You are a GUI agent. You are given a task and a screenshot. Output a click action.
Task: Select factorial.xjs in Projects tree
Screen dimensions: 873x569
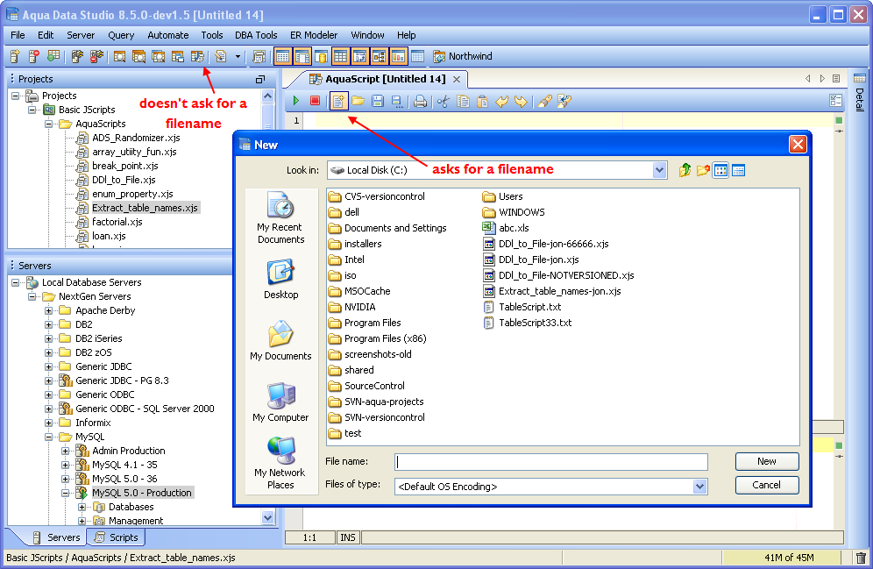109,222
